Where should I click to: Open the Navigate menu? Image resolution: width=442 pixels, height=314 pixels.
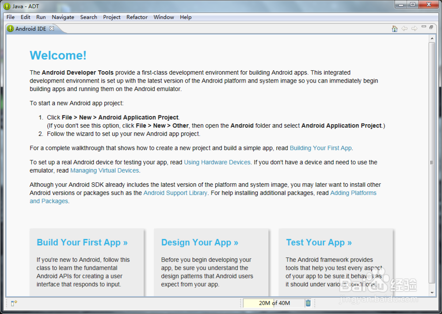pos(63,17)
